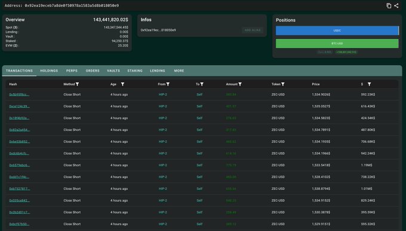
Task: Click Close Short in the 738.22K$ row
Action: pos(72,177)
